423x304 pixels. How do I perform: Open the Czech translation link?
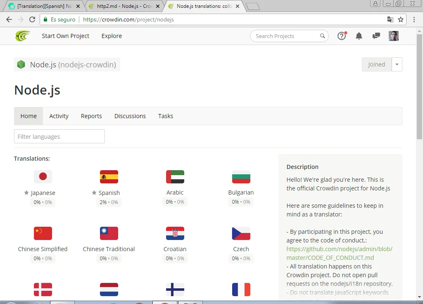(x=241, y=249)
